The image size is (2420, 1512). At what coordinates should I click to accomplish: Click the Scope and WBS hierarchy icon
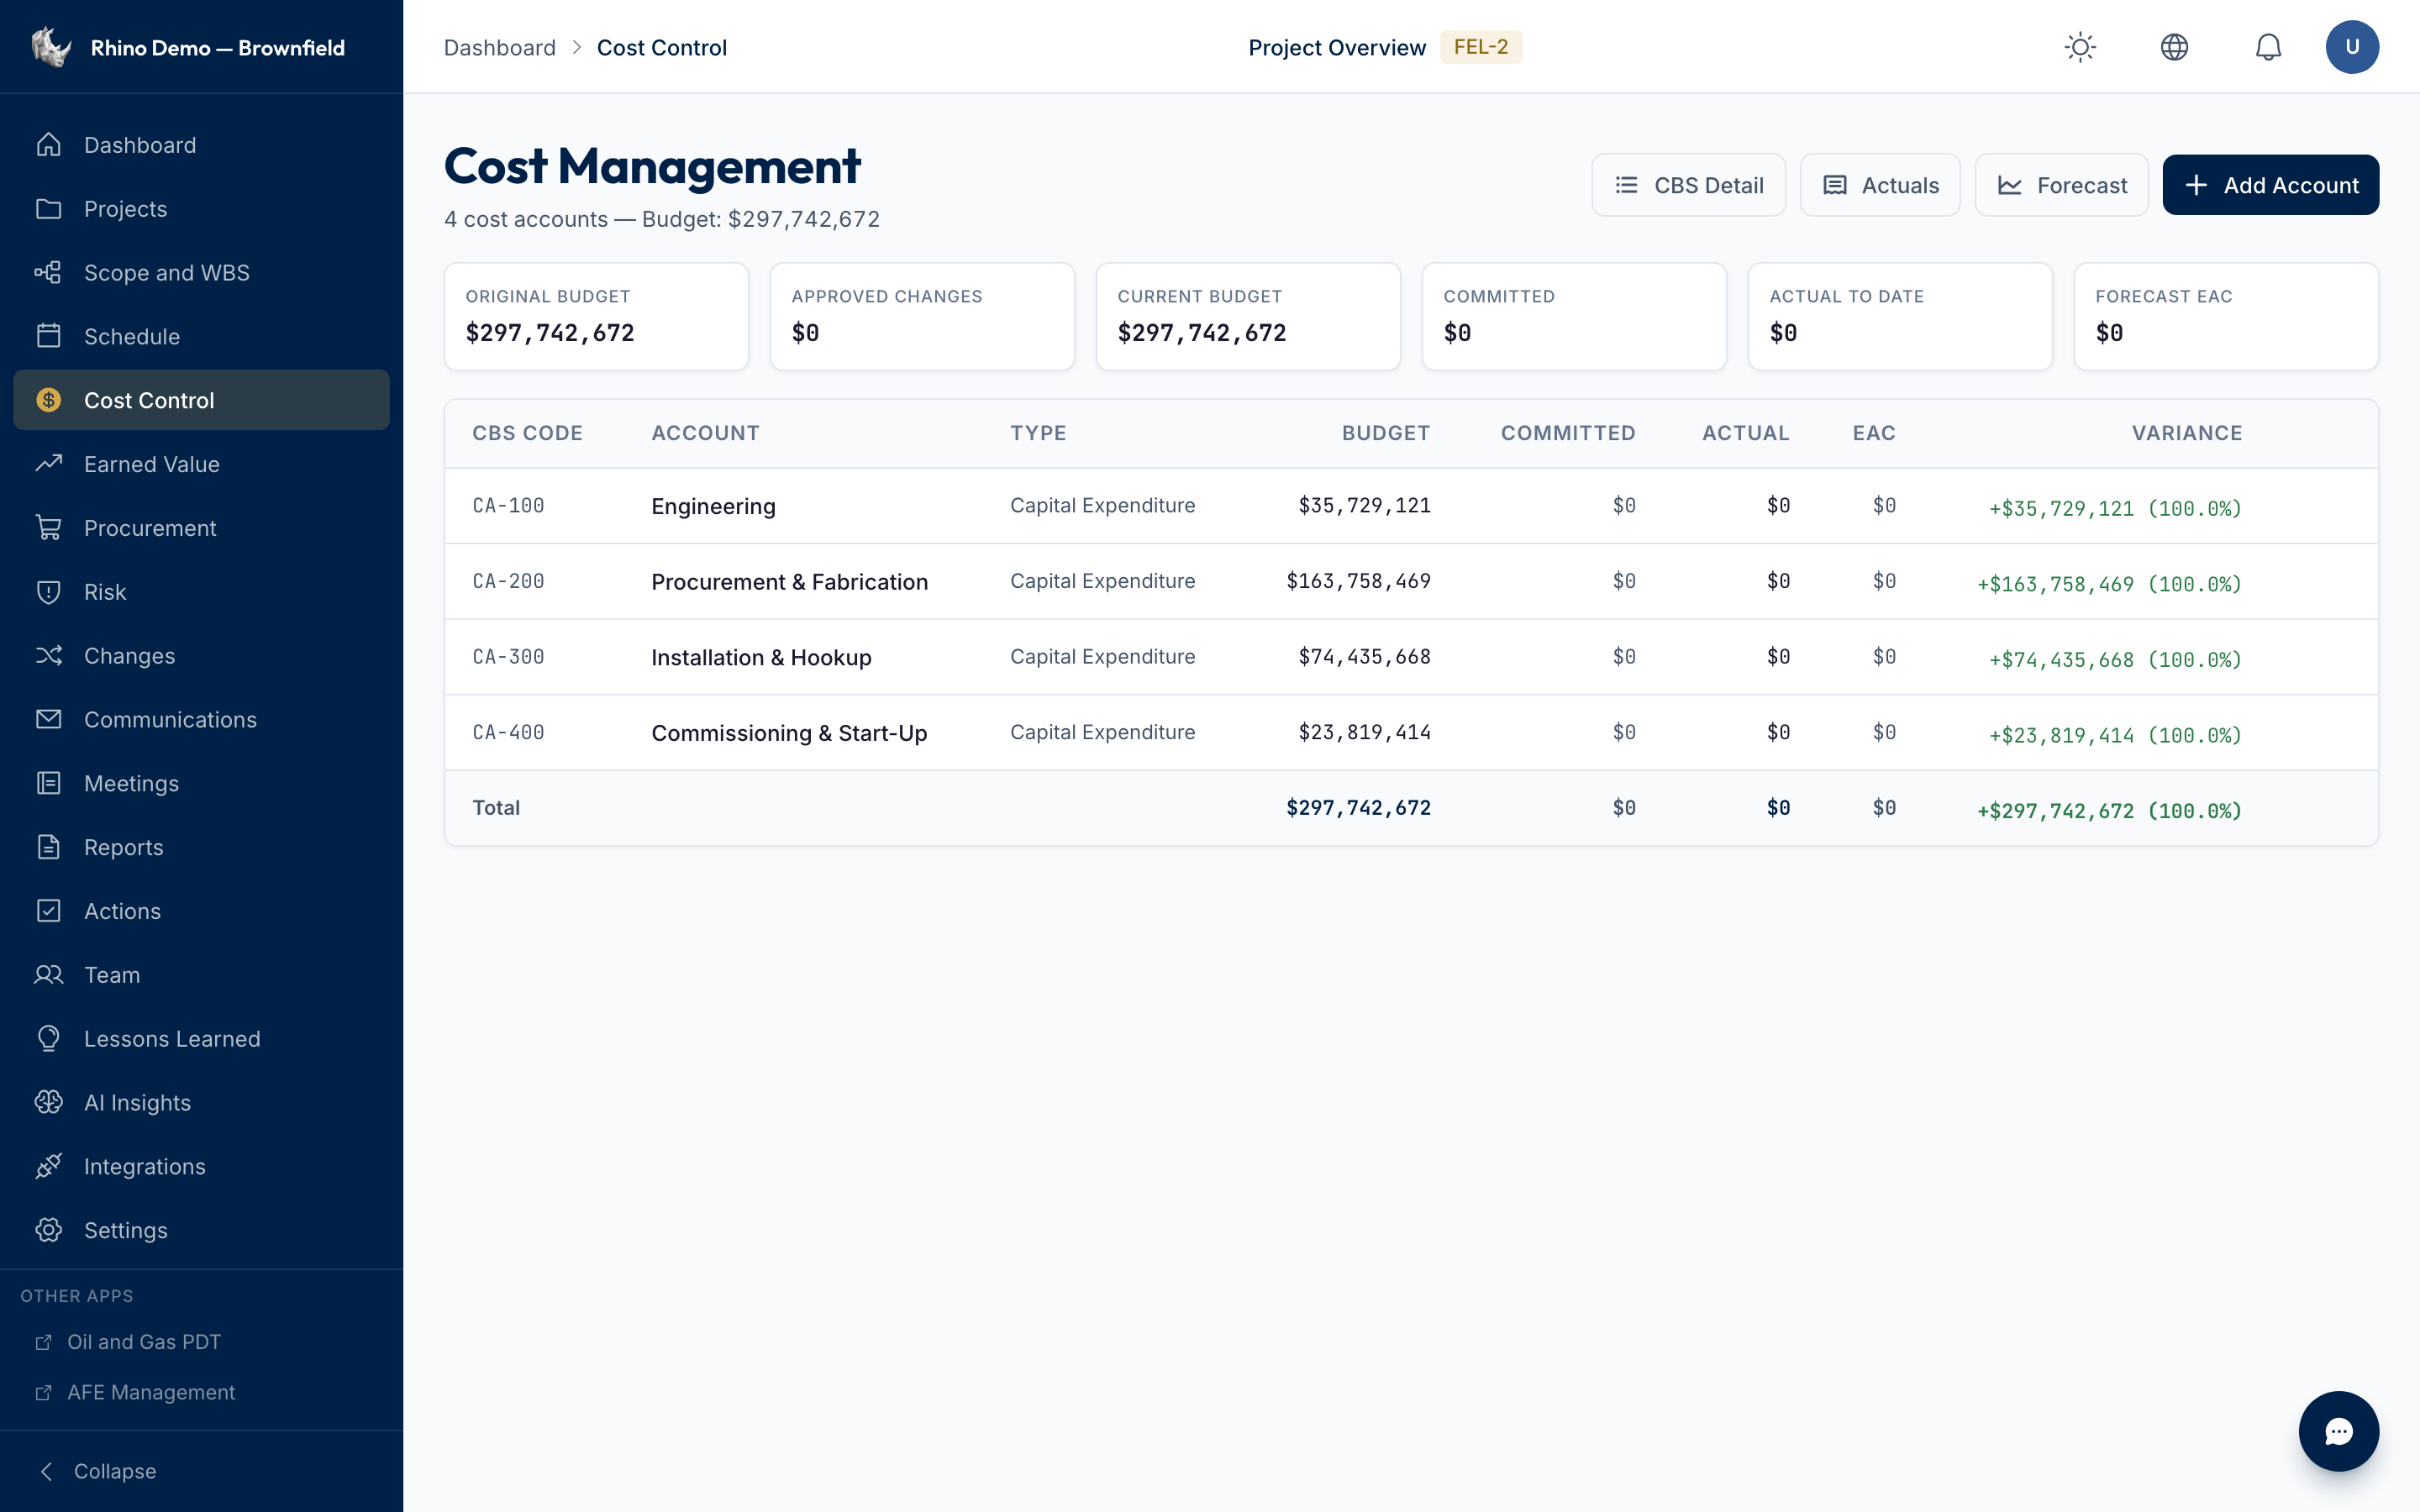48,272
